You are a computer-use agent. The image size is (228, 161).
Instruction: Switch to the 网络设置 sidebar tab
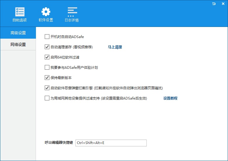click(x=18, y=44)
